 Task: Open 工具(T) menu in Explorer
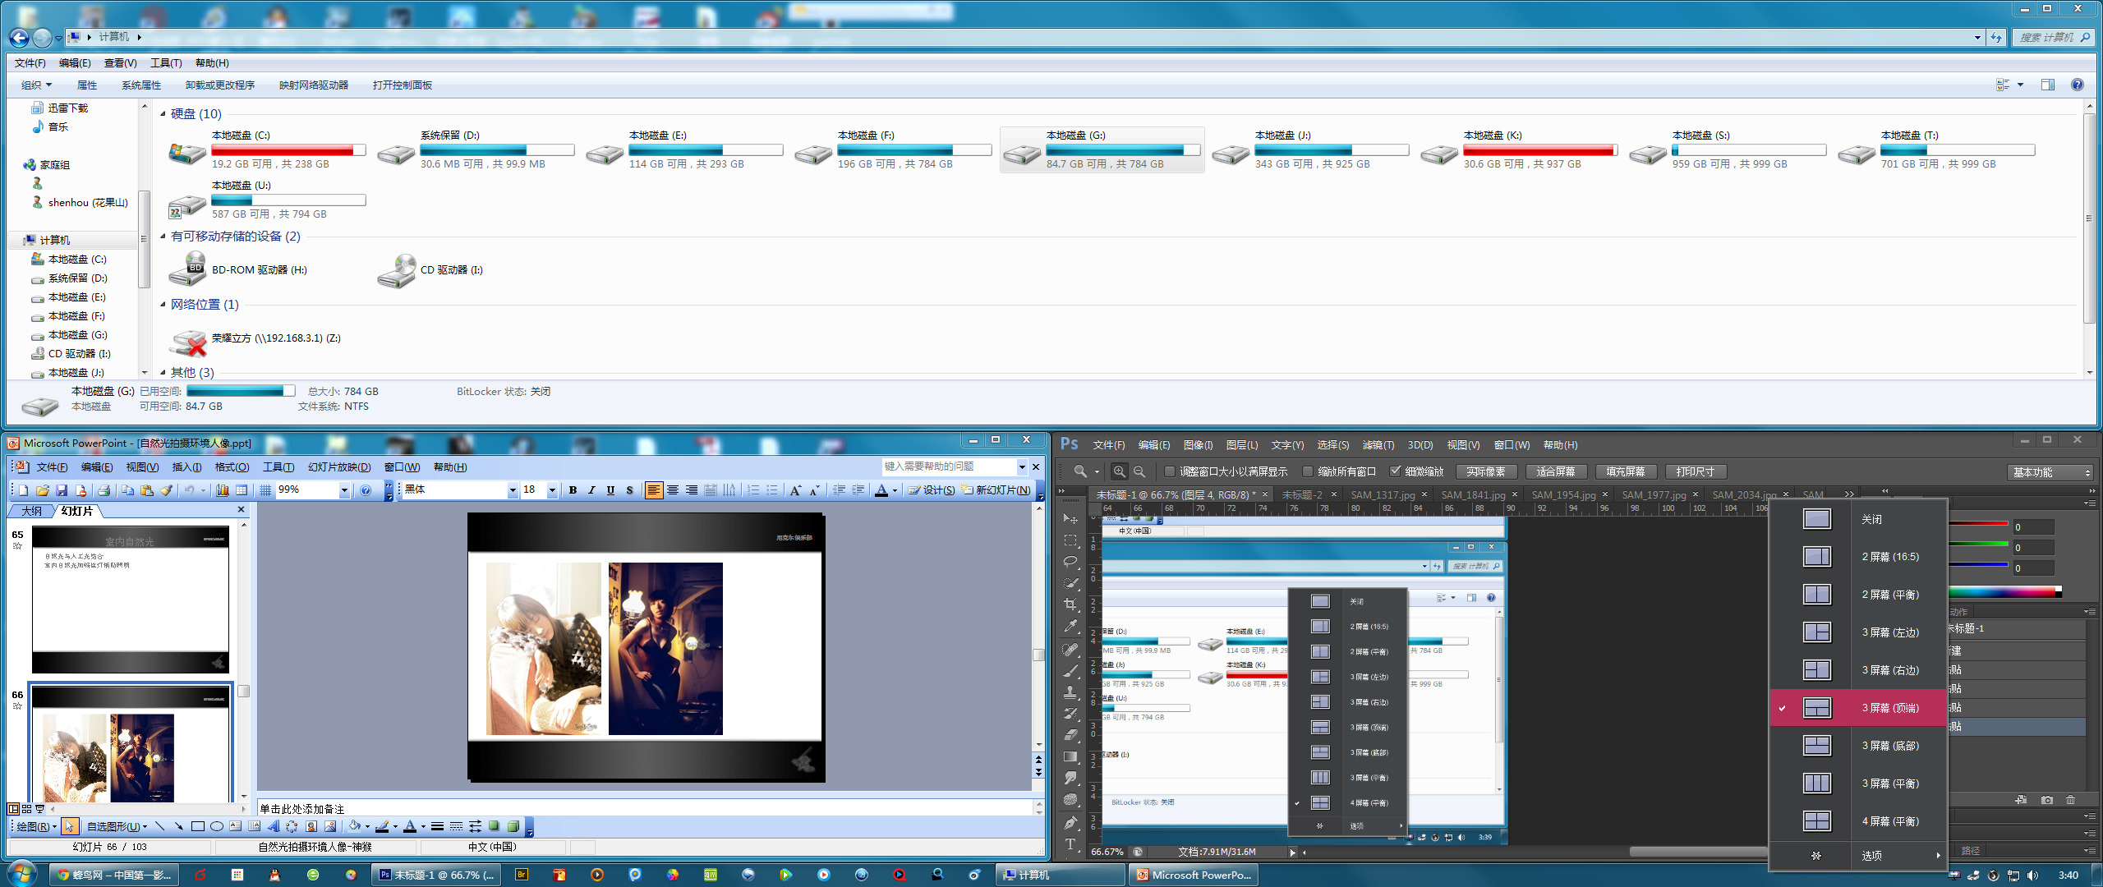click(x=166, y=63)
